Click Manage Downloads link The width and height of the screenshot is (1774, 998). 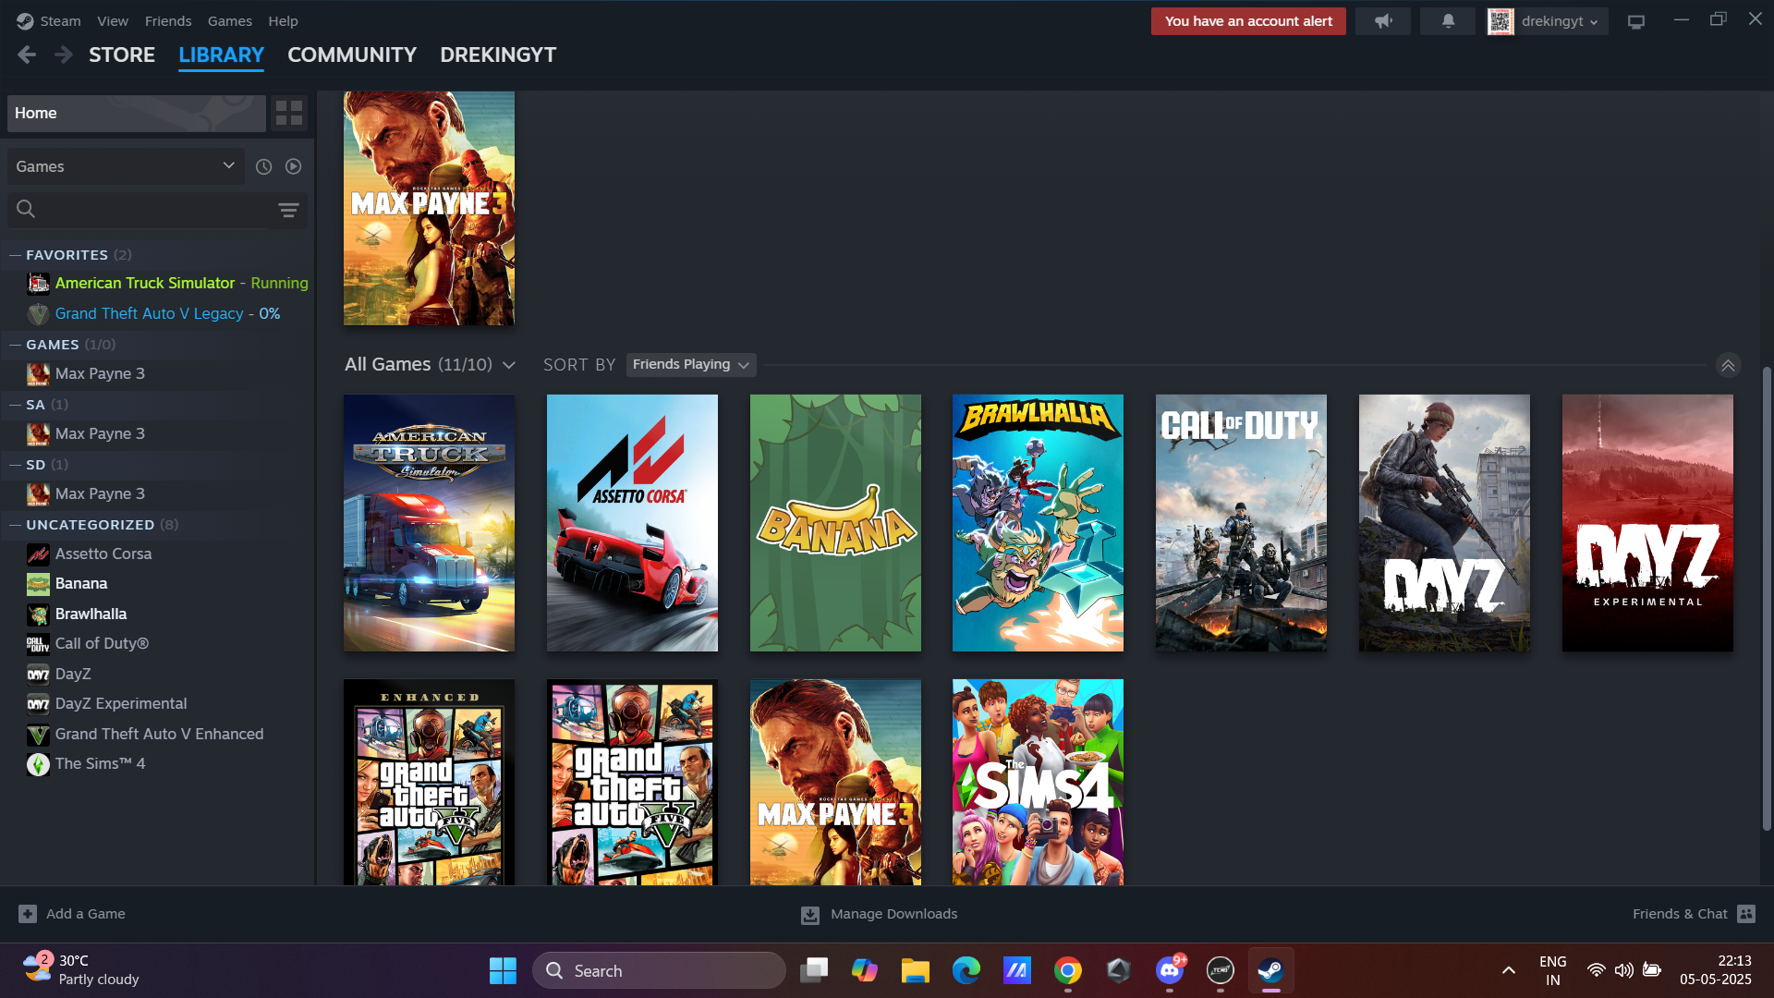893,914
